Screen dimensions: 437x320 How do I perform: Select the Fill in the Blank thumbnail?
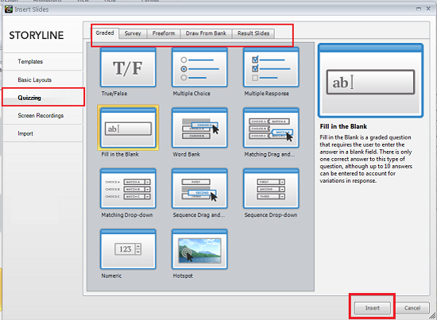click(x=128, y=128)
